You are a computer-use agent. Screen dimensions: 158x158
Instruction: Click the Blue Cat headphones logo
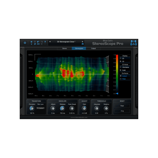click(134, 43)
